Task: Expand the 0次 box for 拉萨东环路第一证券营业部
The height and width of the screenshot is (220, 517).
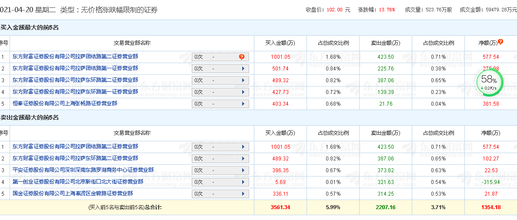Action: [x=220, y=92]
